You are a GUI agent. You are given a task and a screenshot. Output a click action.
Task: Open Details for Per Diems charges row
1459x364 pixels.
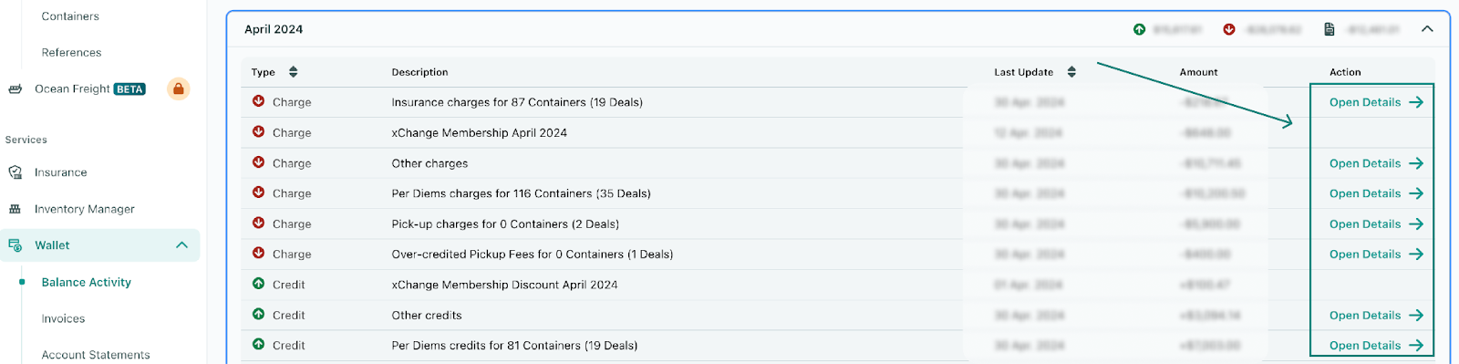pyautogui.click(x=1375, y=193)
